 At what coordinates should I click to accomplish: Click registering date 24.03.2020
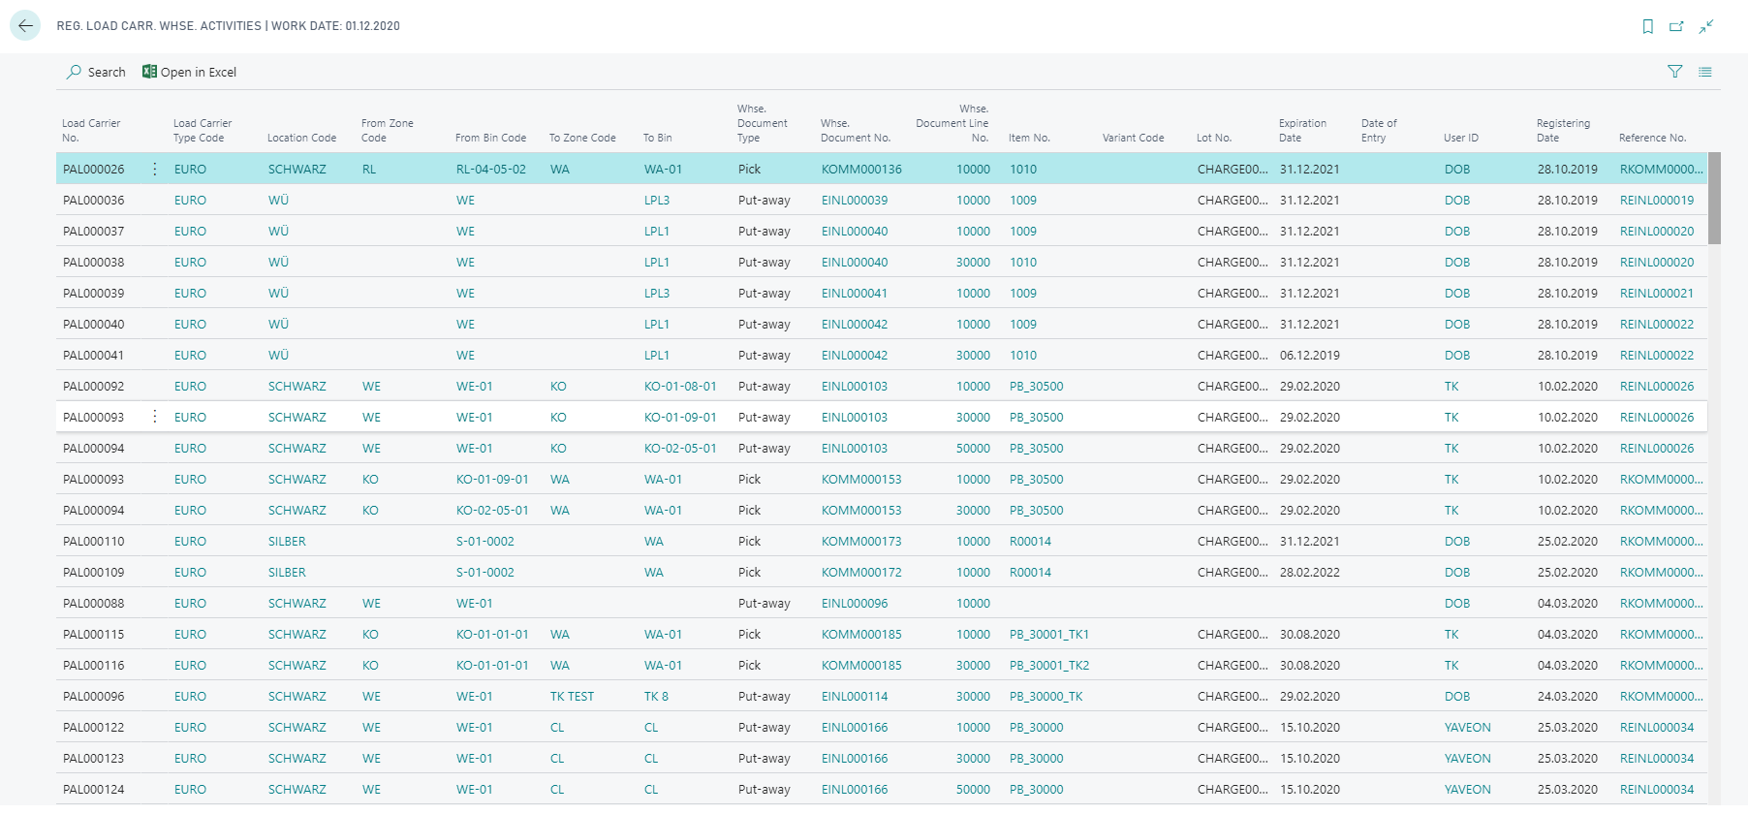pyautogui.click(x=1567, y=697)
